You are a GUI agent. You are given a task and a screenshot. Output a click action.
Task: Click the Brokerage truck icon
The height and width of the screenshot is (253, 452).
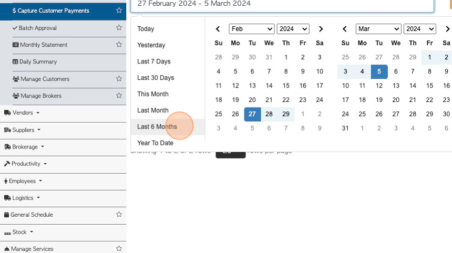[x=7, y=147]
